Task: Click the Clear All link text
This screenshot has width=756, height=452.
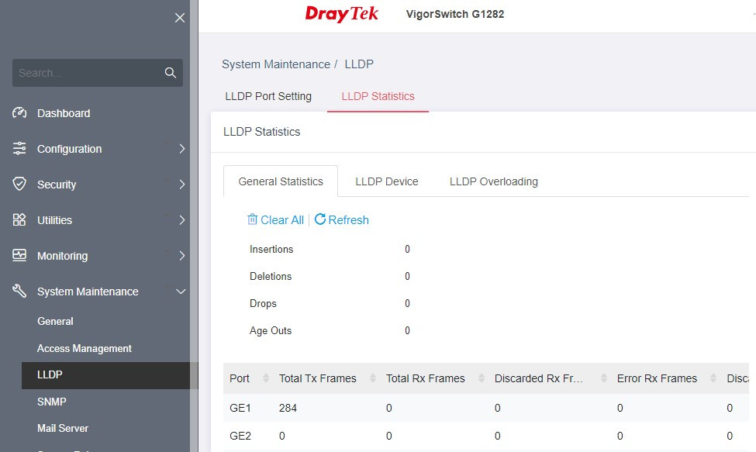Action: pyautogui.click(x=282, y=220)
